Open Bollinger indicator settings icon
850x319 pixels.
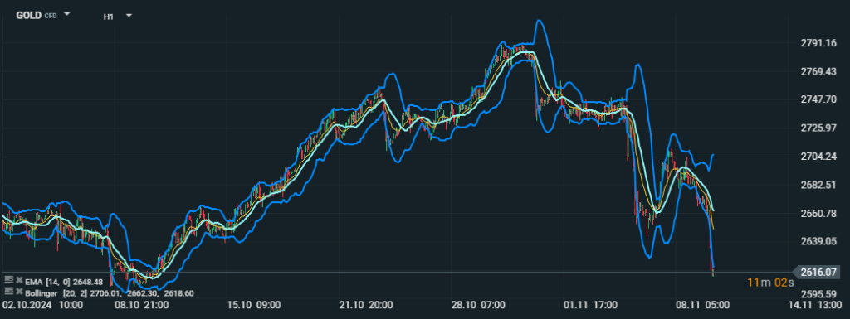[x=8, y=291]
